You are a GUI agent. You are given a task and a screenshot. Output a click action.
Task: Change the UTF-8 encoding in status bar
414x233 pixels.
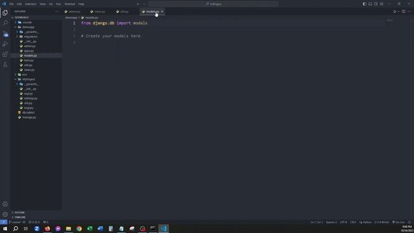(343, 222)
